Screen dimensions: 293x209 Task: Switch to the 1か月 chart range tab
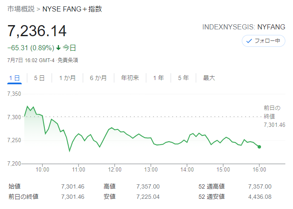(67, 78)
